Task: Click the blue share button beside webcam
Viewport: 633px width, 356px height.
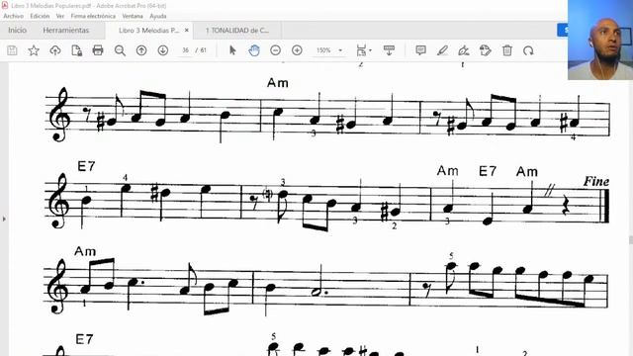Action: 563,30
